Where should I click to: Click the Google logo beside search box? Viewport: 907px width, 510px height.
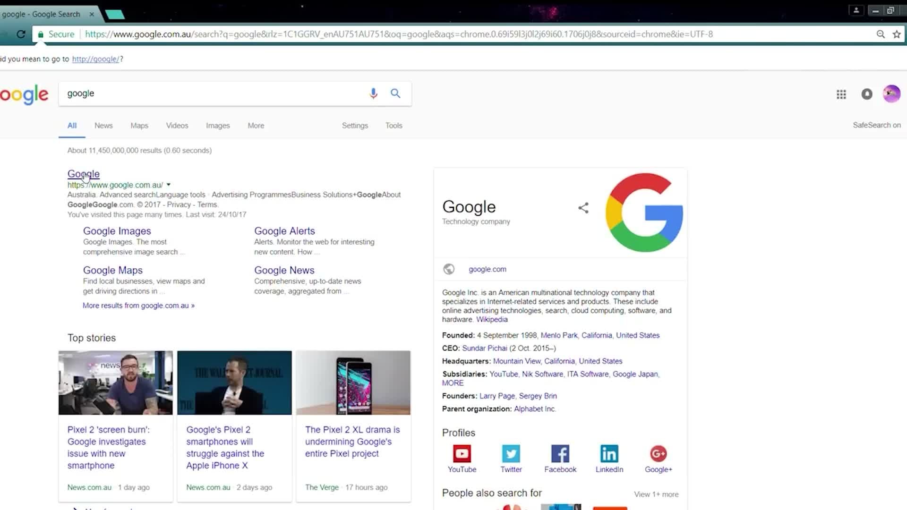24,95
